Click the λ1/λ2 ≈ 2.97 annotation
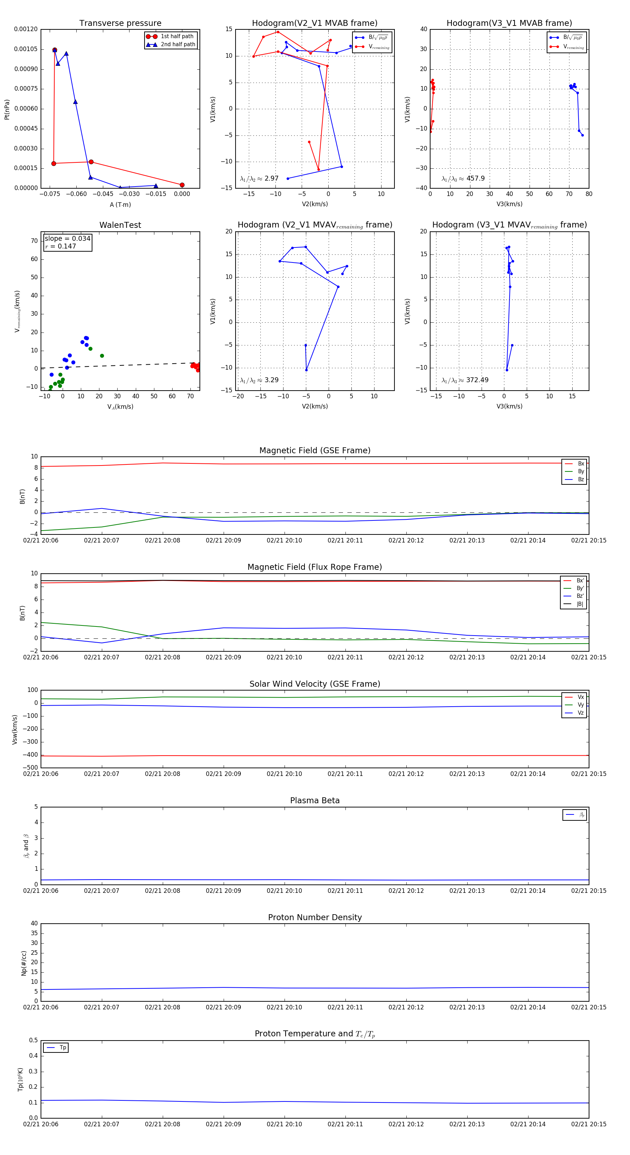This screenshot has width=630, height=1155. 259,178
